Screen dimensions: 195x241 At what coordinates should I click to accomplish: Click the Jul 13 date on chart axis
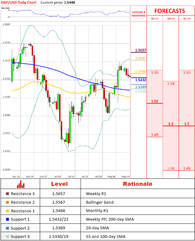(71, 177)
